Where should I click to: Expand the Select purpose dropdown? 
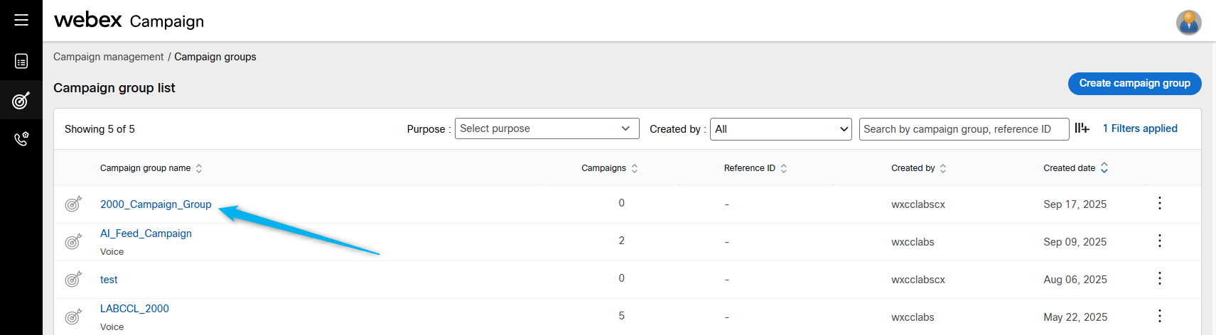547,128
